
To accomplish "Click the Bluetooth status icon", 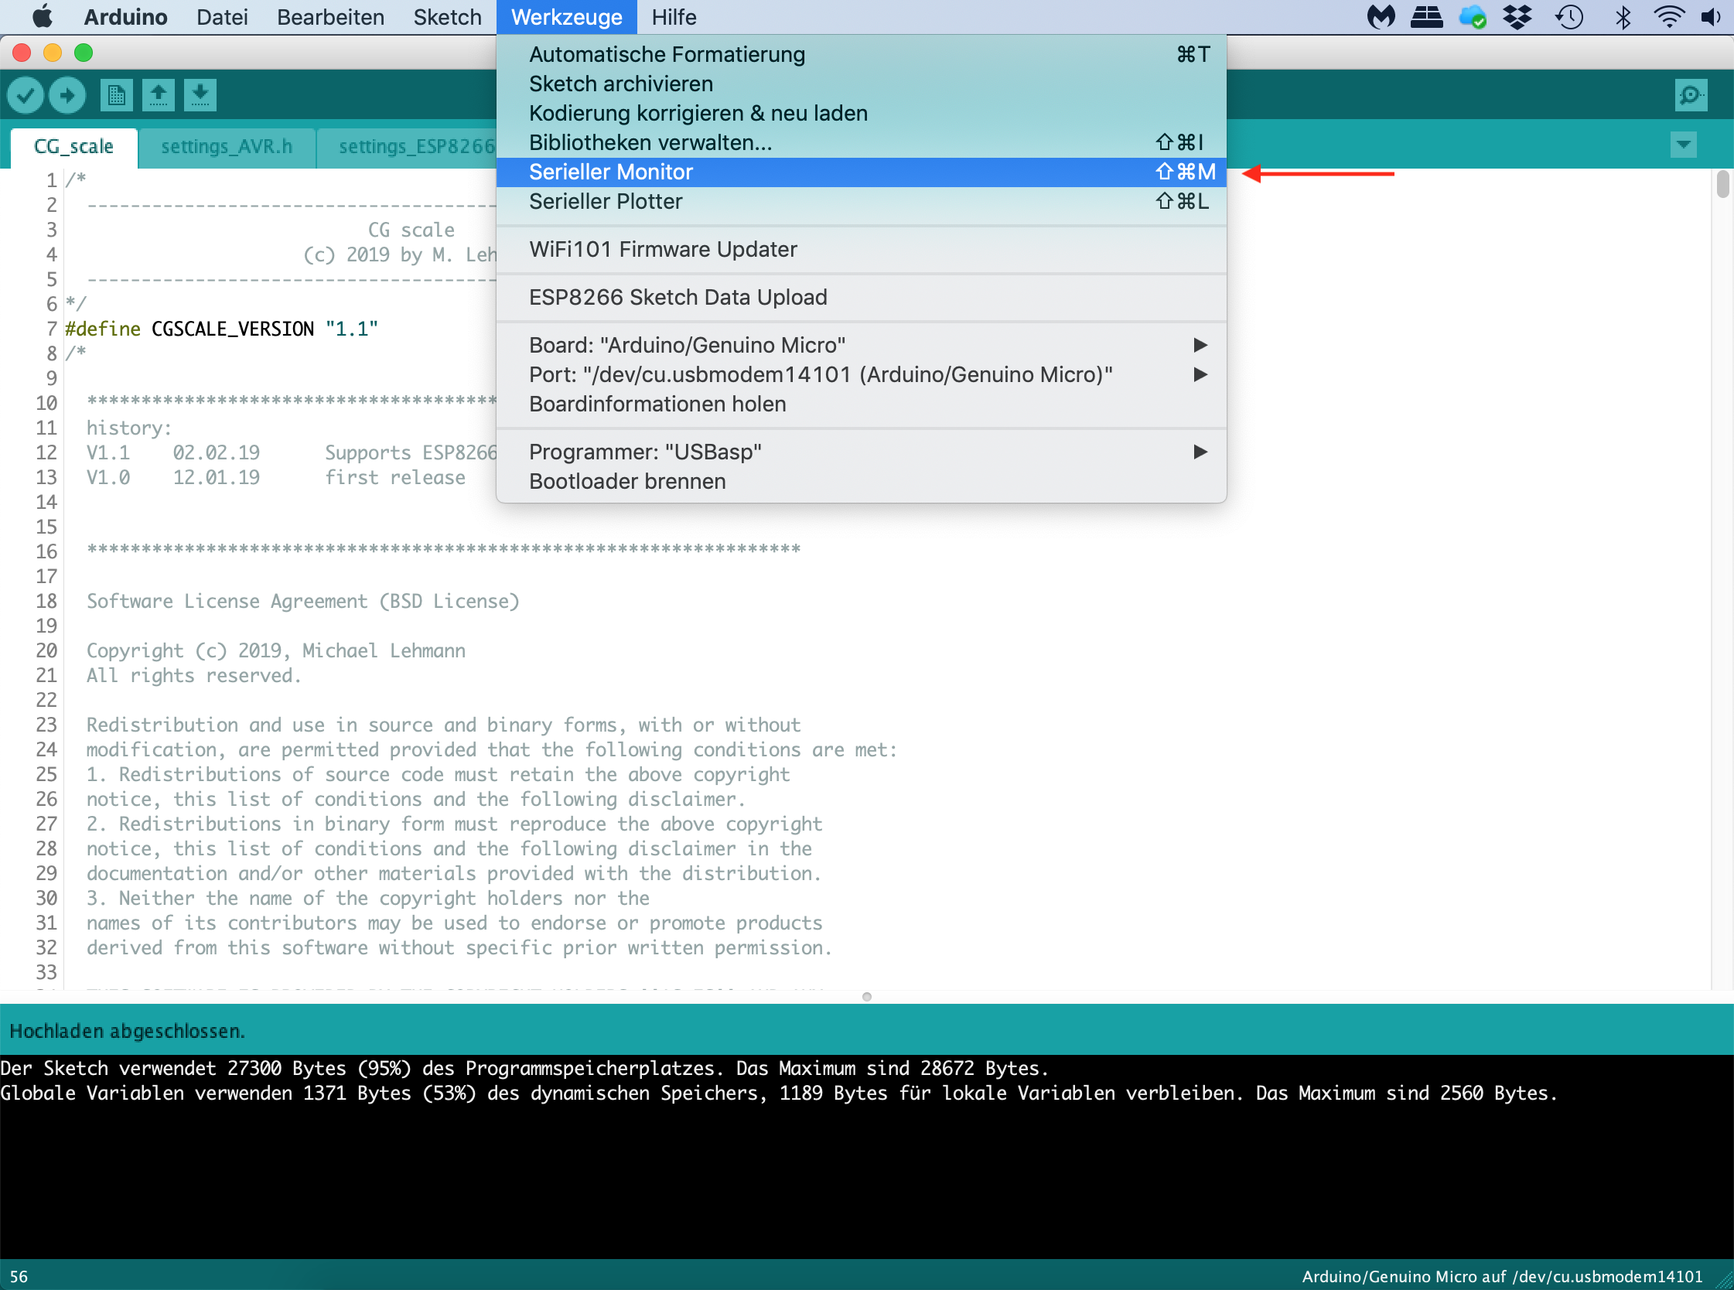I will pos(1623,16).
